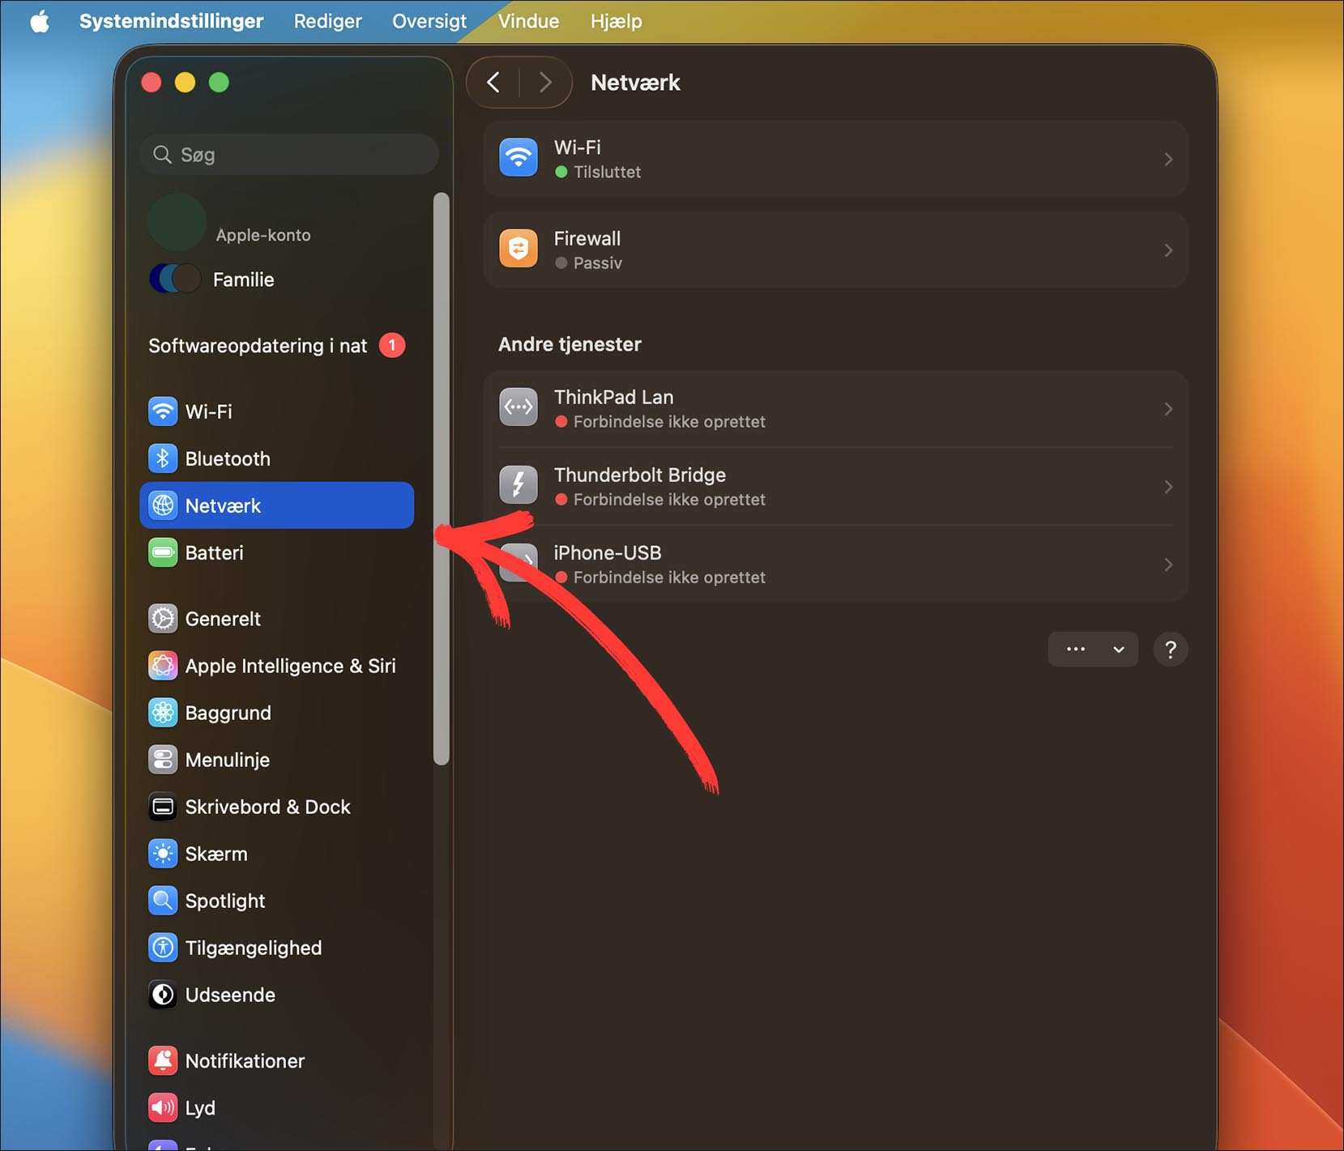Open Notifikationer bell icon in sidebar
The image size is (1344, 1151).
163,1061
